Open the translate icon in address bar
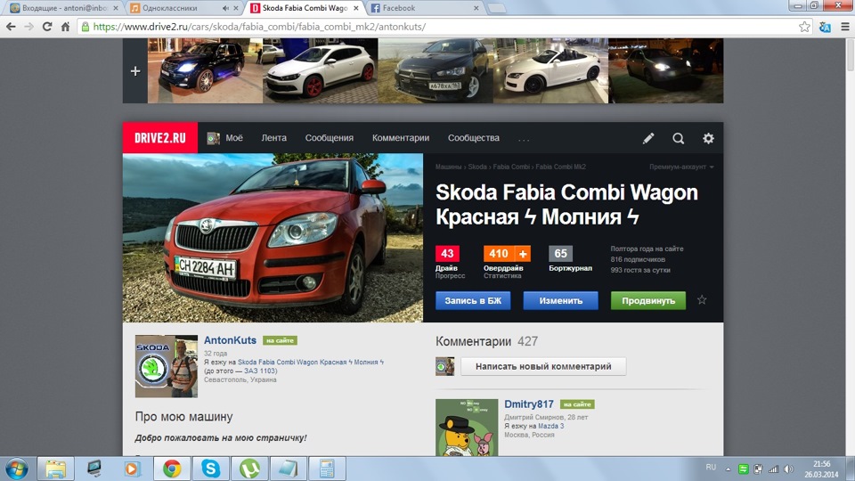This screenshot has height=481, width=855. (825, 27)
